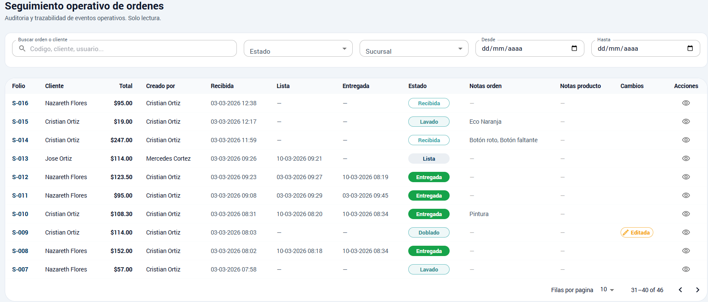The width and height of the screenshot is (708, 302).
Task: Open the eye icon for S-012
Action: 686,177
